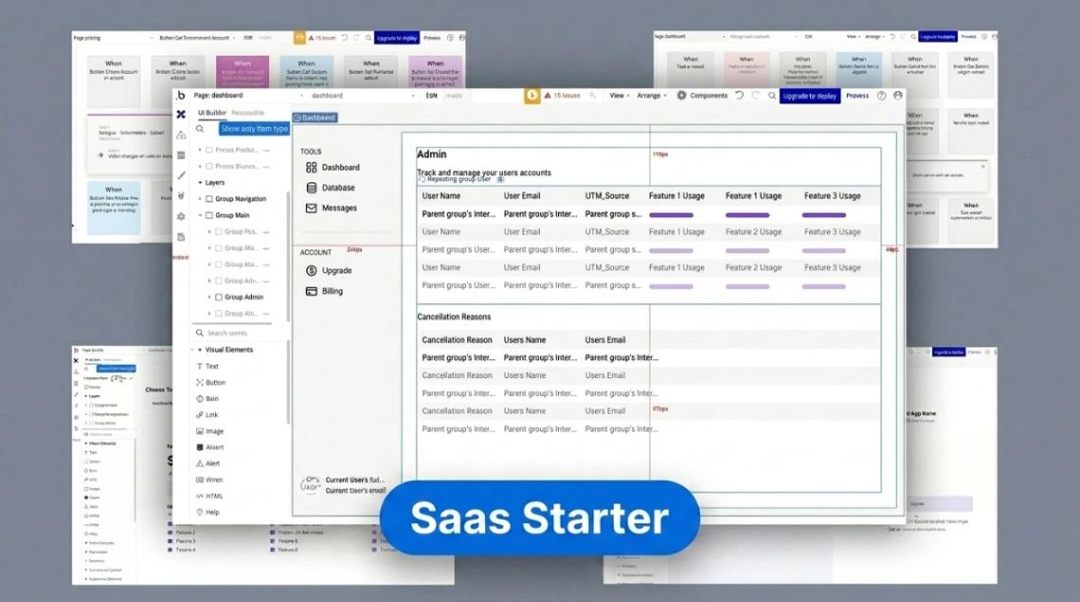Viewport: 1080px width, 602px height.
Task: Select the Button element tool
Action: [x=210, y=383]
